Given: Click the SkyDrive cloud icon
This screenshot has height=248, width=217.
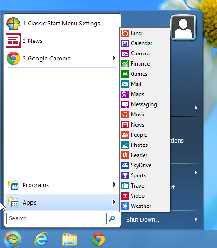Looking at the screenshot, I should click(125, 165).
